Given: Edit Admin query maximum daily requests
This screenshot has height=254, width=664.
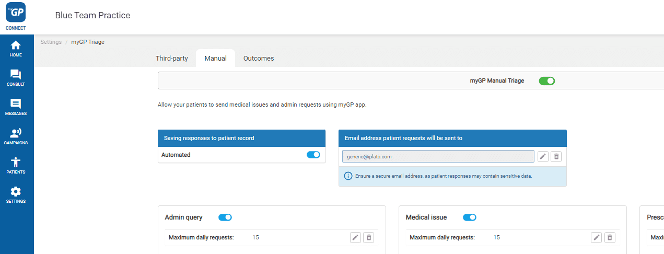Looking at the screenshot, I should [355, 237].
